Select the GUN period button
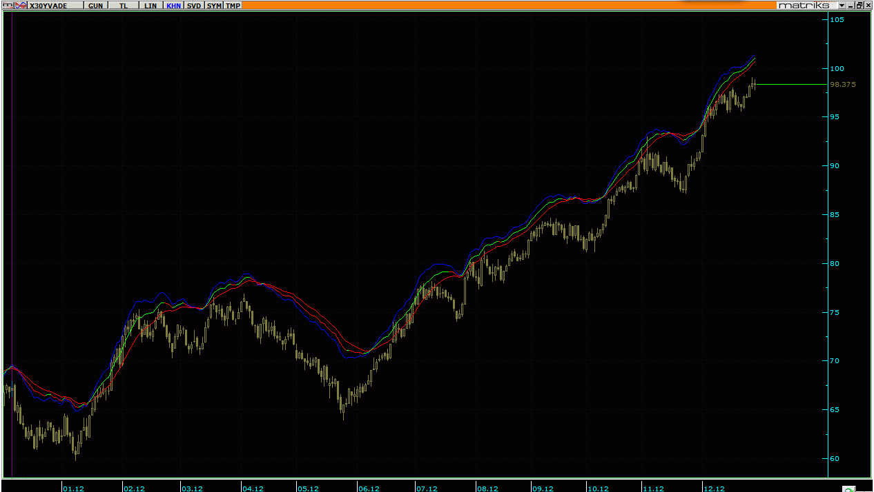874x492 pixels. (96, 5)
